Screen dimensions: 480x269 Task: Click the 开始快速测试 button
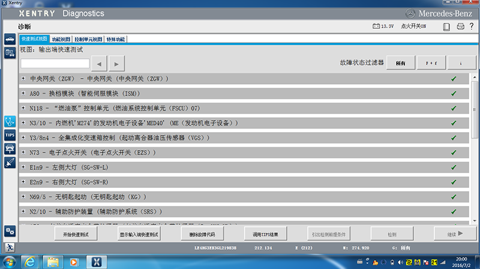point(76,234)
